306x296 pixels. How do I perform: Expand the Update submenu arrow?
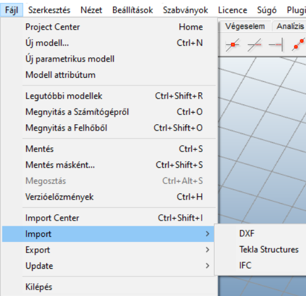[207, 266]
